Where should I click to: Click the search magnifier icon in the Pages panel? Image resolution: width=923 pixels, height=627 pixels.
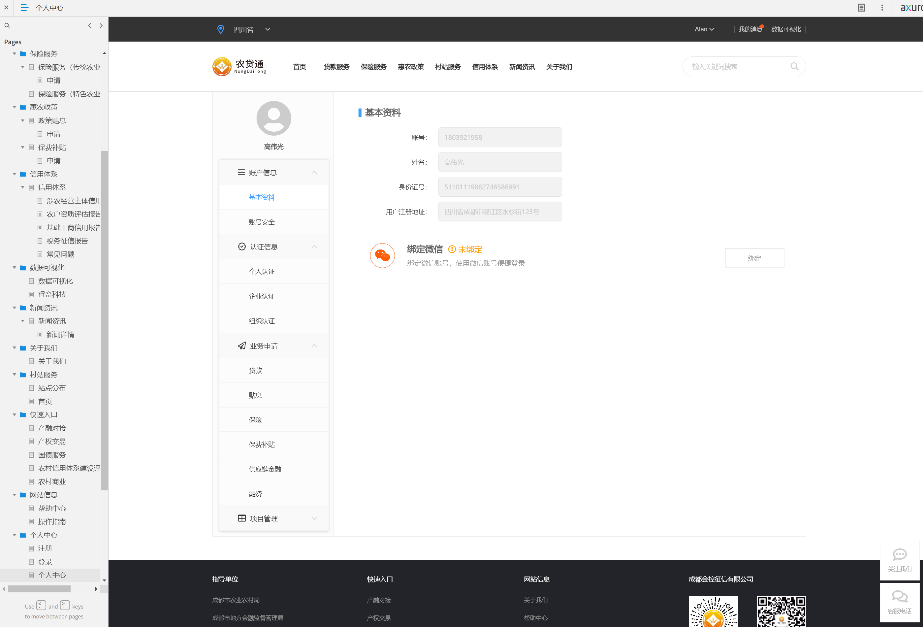(7, 26)
